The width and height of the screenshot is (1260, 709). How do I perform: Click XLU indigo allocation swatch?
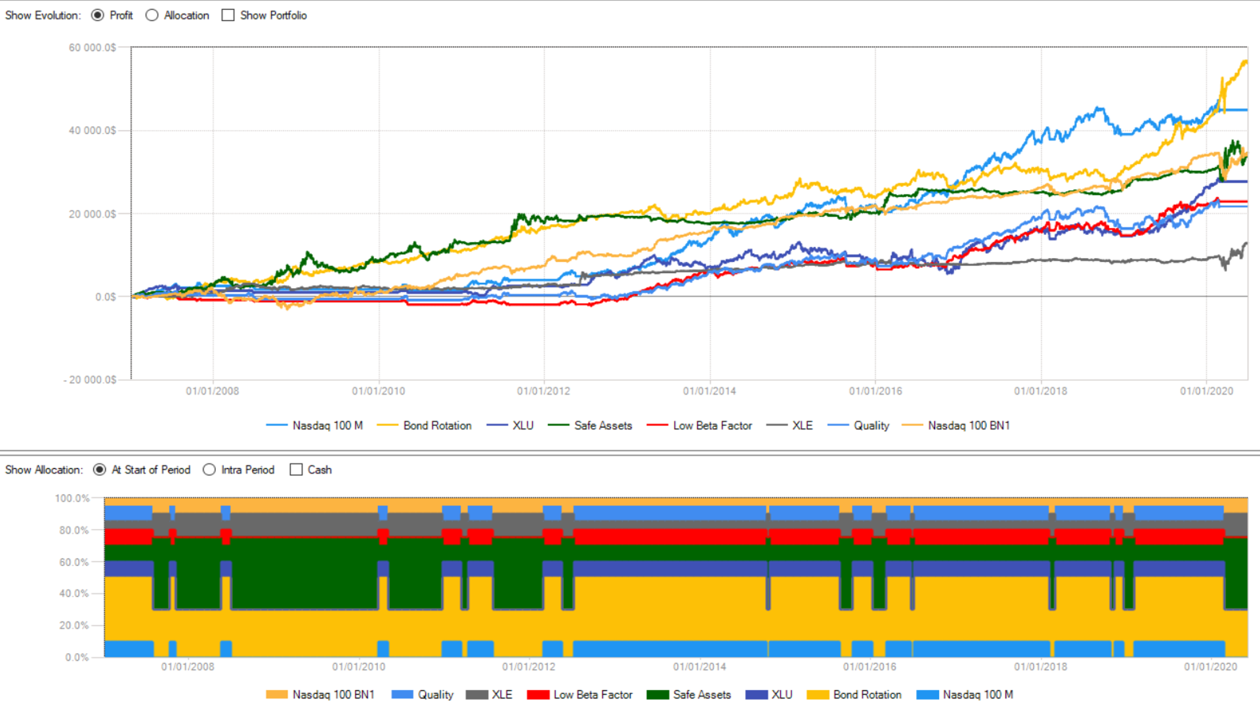pos(757,695)
